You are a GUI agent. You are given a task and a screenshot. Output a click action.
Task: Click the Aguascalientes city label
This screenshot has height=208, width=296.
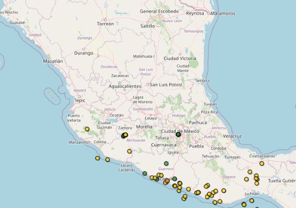(x=125, y=86)
